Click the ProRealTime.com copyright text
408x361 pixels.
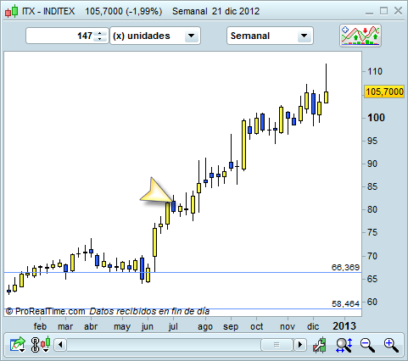45,311
